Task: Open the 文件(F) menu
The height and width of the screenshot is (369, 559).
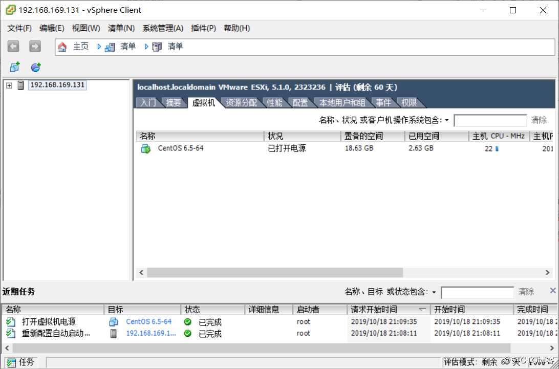Action: (19, 28)
